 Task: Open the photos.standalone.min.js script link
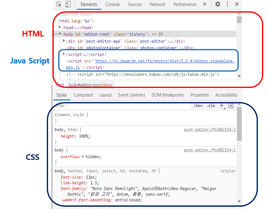click(150, 64)
